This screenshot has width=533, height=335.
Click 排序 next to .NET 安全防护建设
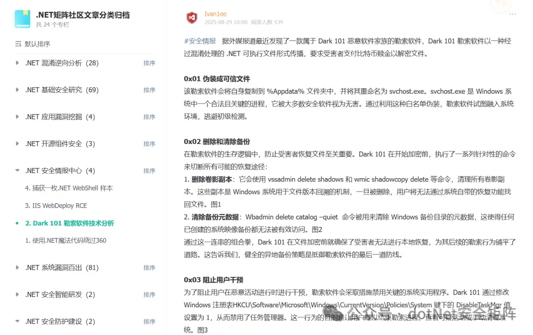pyautogui.click(x=149, y=321)
